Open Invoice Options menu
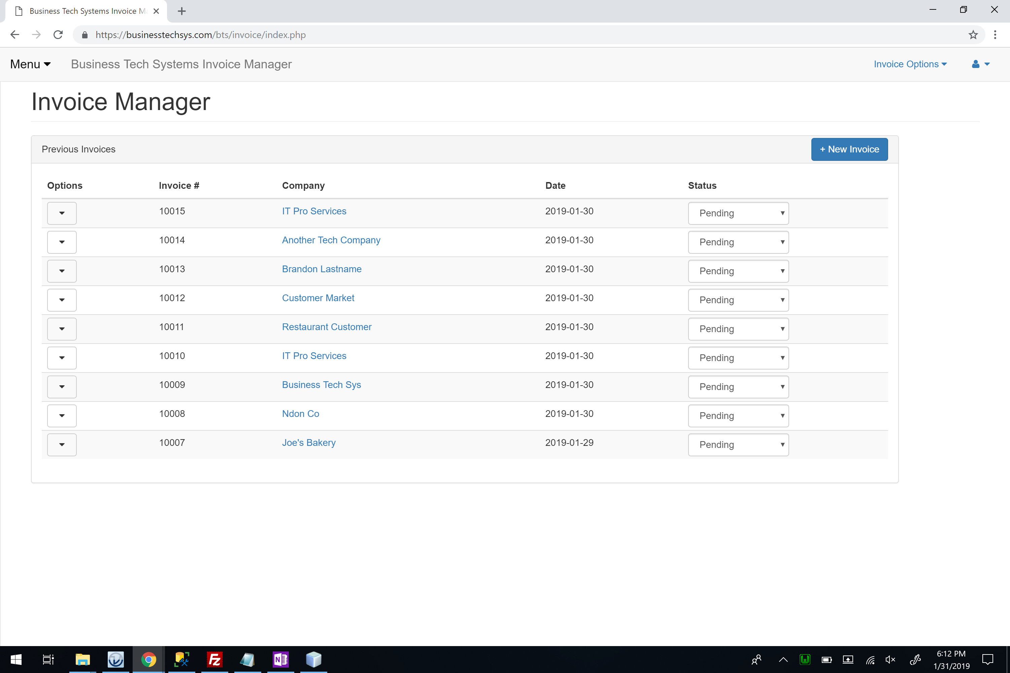 click(x=910, y=64)
